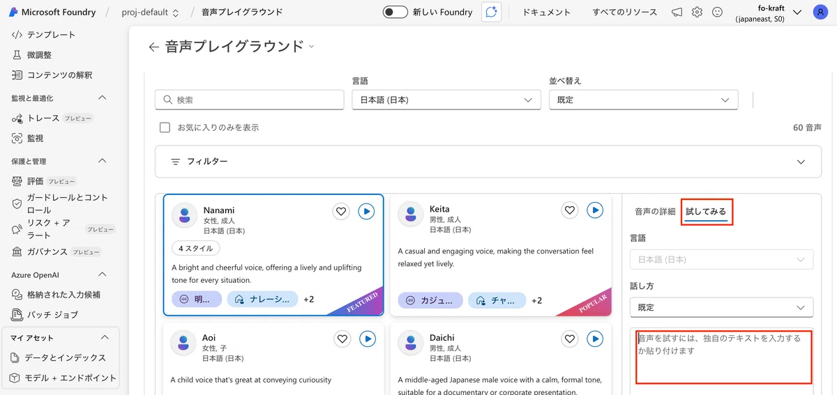
Task: Select Keita's カジュ... style chip
Action: 430,300
